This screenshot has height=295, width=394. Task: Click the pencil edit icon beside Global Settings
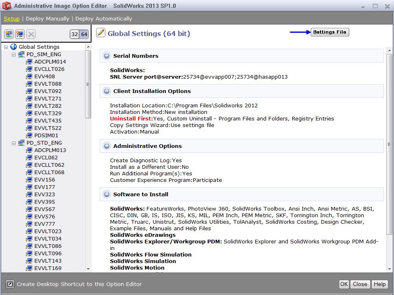101,33
